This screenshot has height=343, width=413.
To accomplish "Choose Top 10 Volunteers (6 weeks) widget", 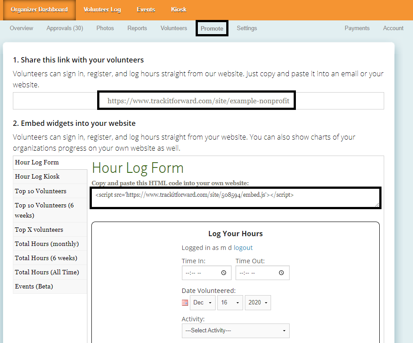I will [50, 210].
